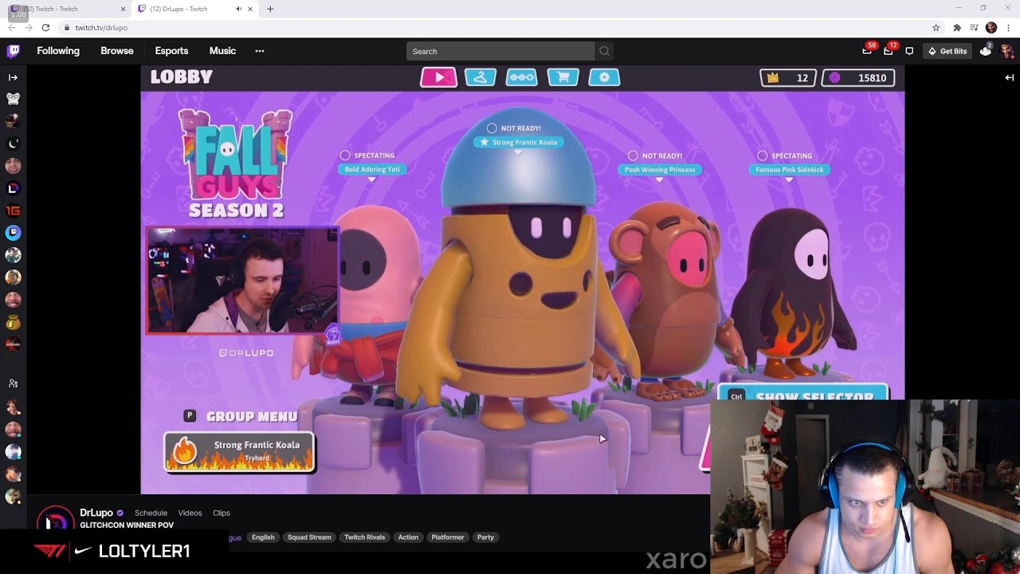
Task: Open Prime loot icon with 58 badge
Action: [868, 50]
